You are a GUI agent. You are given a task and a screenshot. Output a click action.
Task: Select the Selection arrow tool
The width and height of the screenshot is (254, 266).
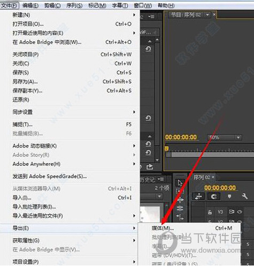[180, 183]
